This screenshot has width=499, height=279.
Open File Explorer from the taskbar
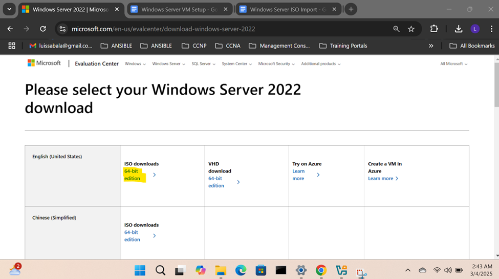221,270
